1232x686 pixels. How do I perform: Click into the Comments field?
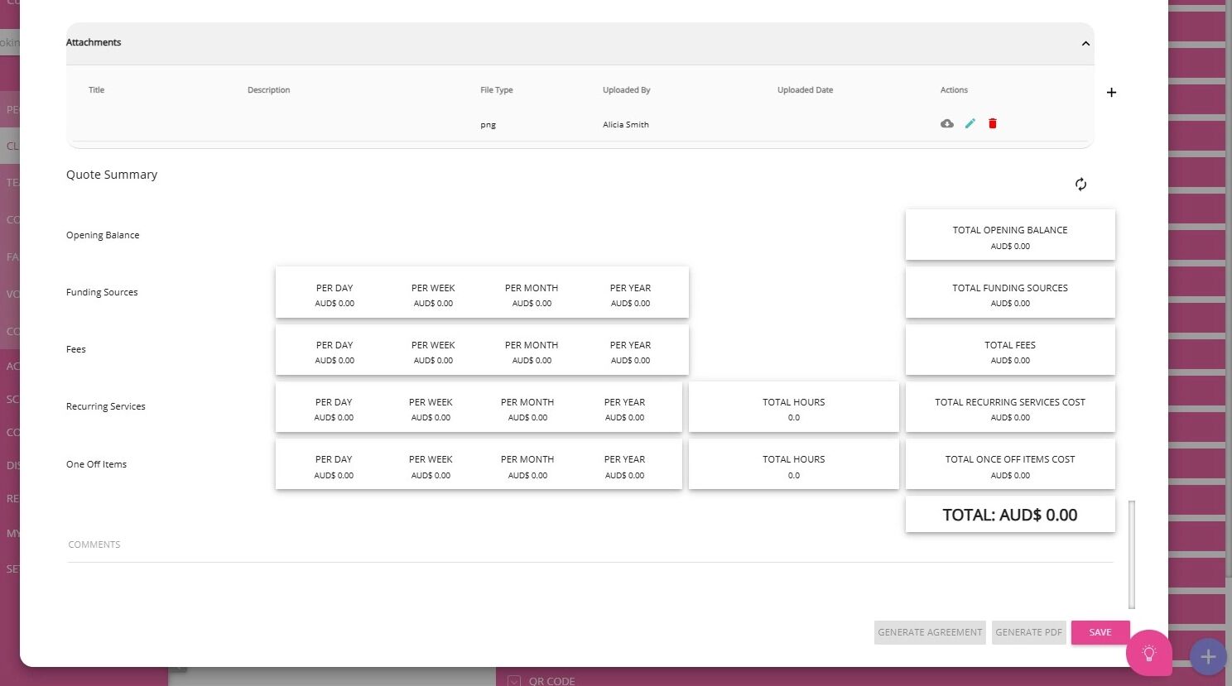(x=590, y=545)
